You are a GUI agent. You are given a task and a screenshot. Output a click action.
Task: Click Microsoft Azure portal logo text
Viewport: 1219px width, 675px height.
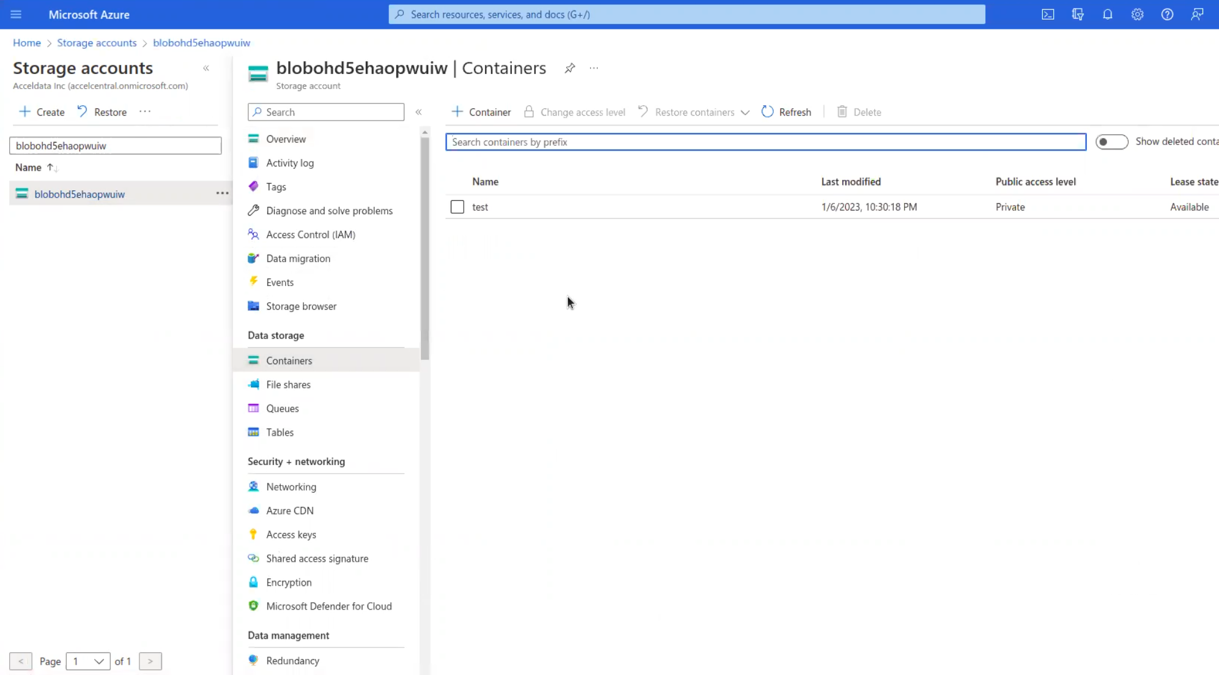(89, 14)
